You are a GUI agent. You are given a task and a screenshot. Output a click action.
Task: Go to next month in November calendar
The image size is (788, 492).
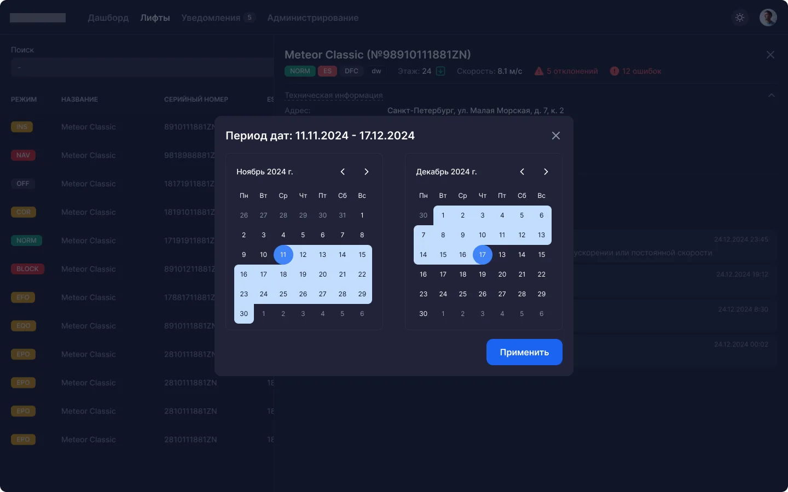coord(367,172)
